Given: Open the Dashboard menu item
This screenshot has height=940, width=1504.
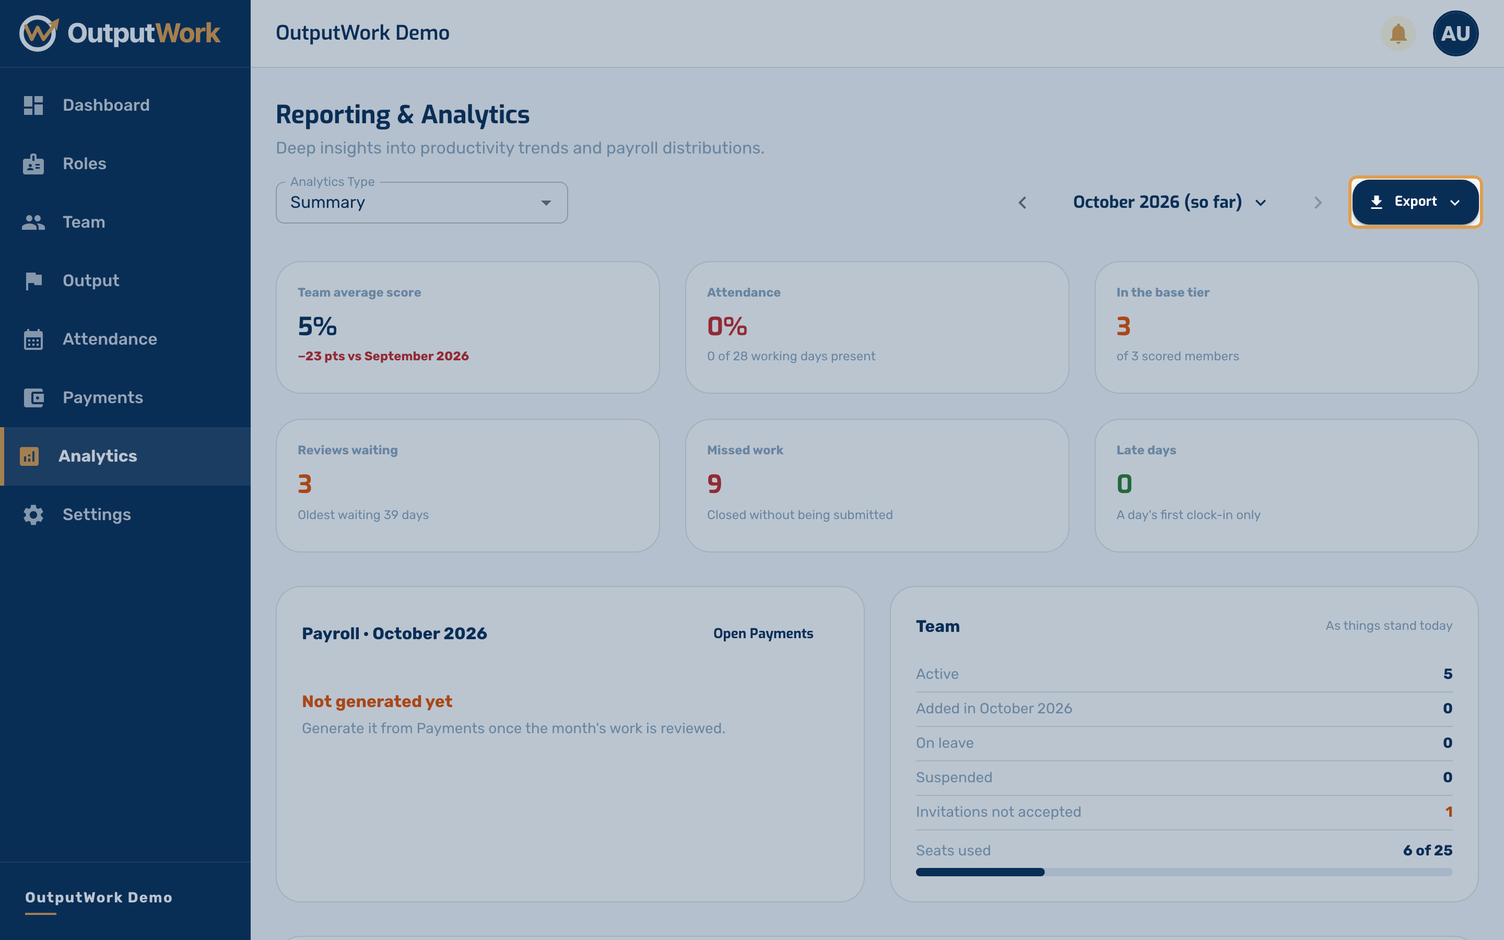Looking at the screenshot, I should point(125,105).
